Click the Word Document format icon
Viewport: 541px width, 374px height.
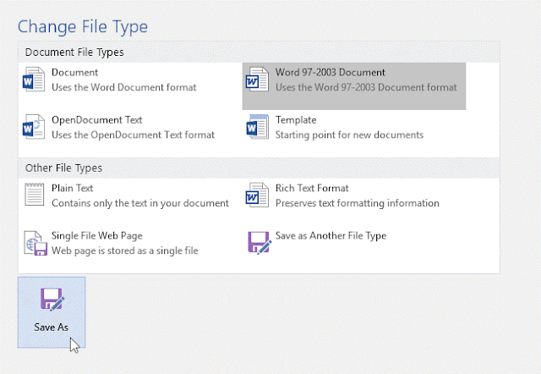[x=34, y=80]
